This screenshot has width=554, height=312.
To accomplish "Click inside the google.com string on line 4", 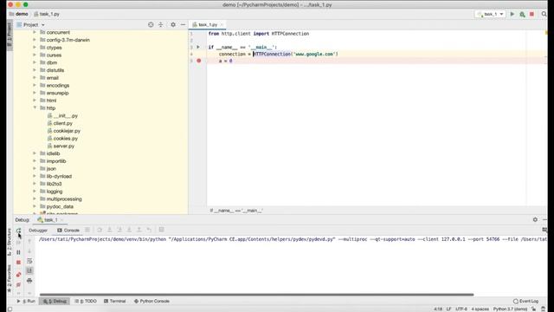I will tap(314, 54).
